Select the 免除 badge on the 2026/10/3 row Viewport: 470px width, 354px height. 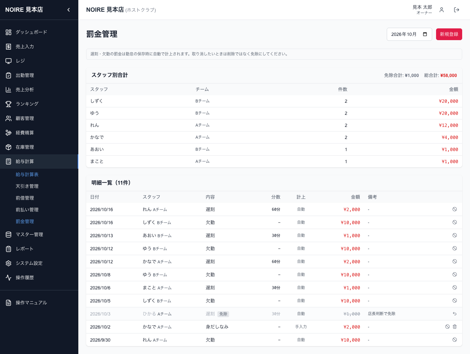[223, 314]
